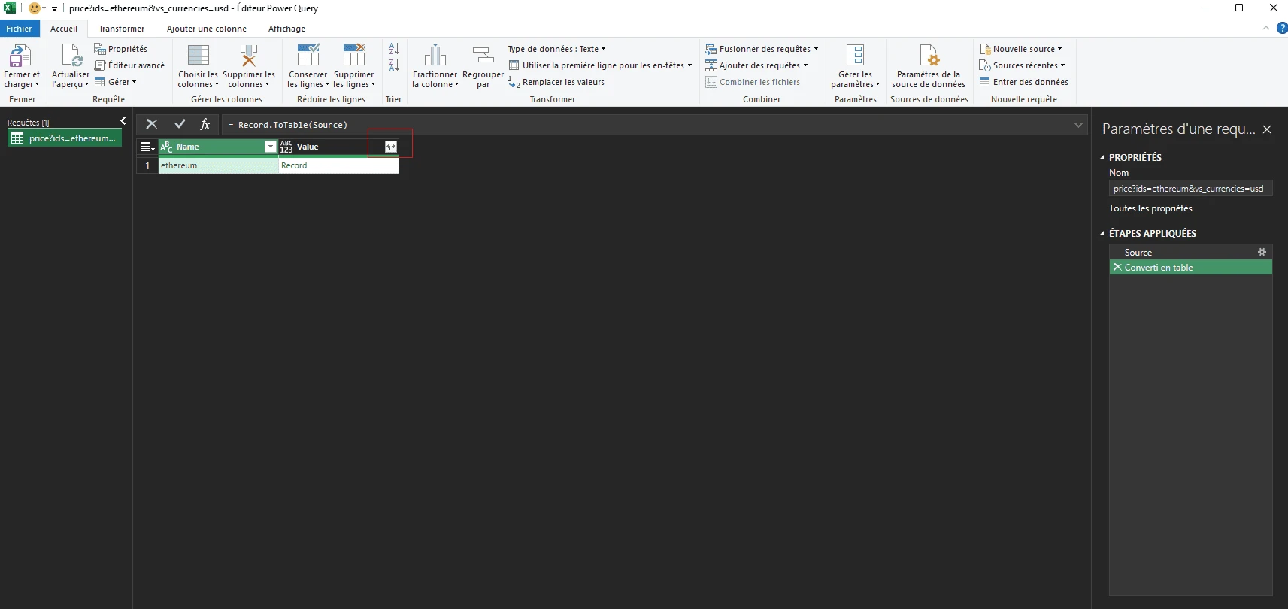1288x609 pixels.
Task: Sort ascending with the A-Z icon
Action: 394,49
